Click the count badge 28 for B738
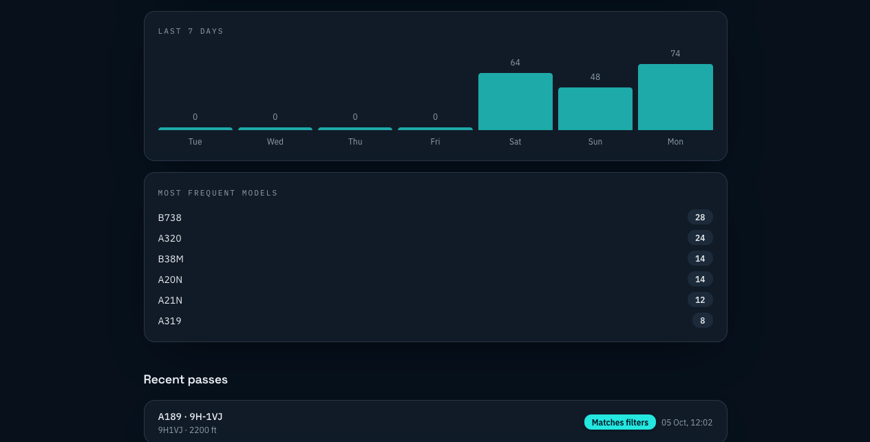Image resolution: width=870 pixels, height=442 pixels. [x=700, y=218]
